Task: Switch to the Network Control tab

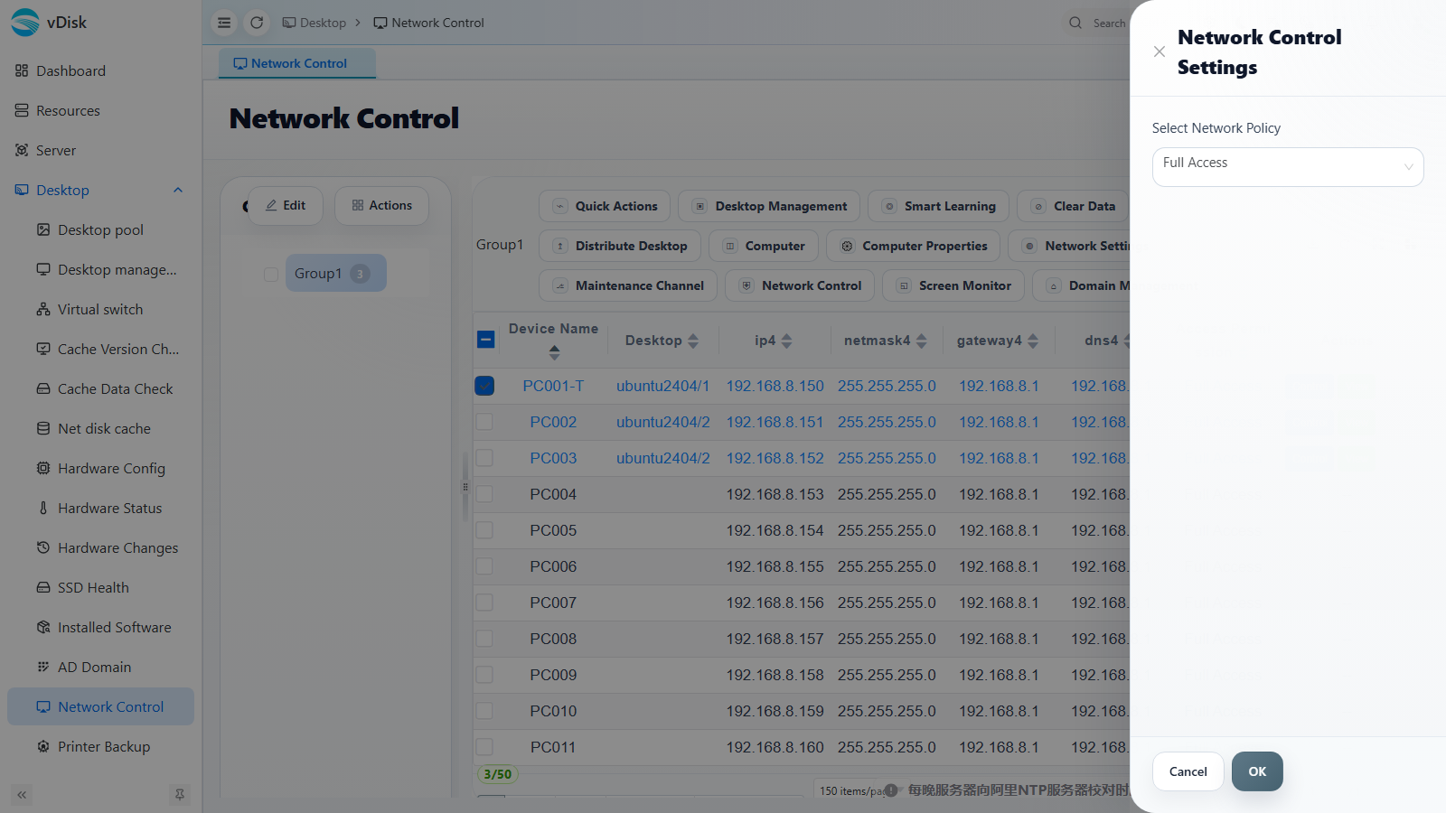Action: pyautogui.click(x=297, y=63)
